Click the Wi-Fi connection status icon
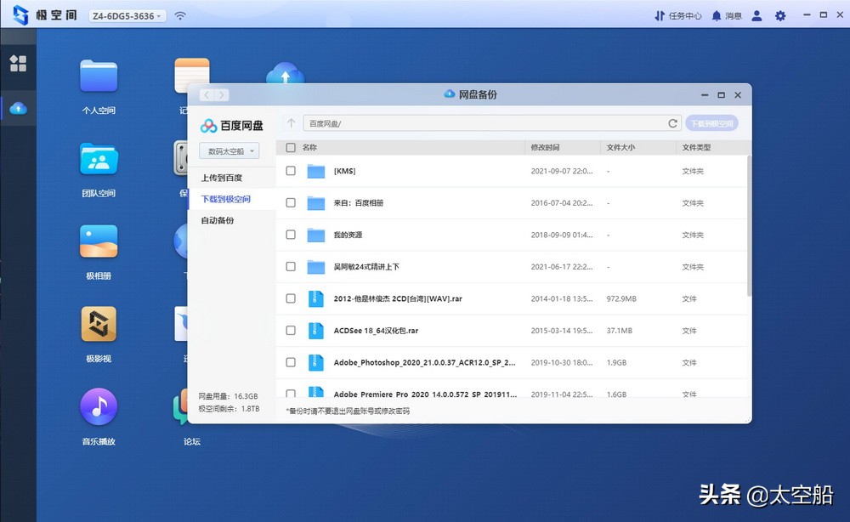Image resolution: width=850 pixels, height=522 pixels. click(x=180, y=15)
